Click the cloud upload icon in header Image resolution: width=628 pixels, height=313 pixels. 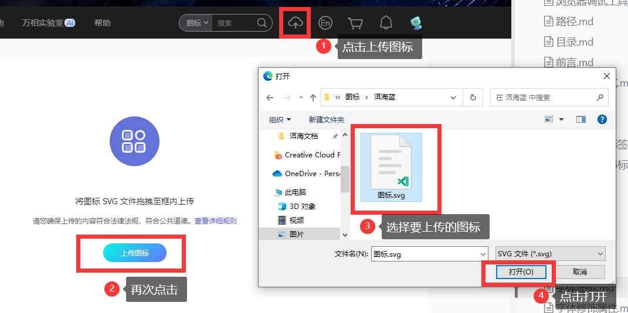(295, 23)
